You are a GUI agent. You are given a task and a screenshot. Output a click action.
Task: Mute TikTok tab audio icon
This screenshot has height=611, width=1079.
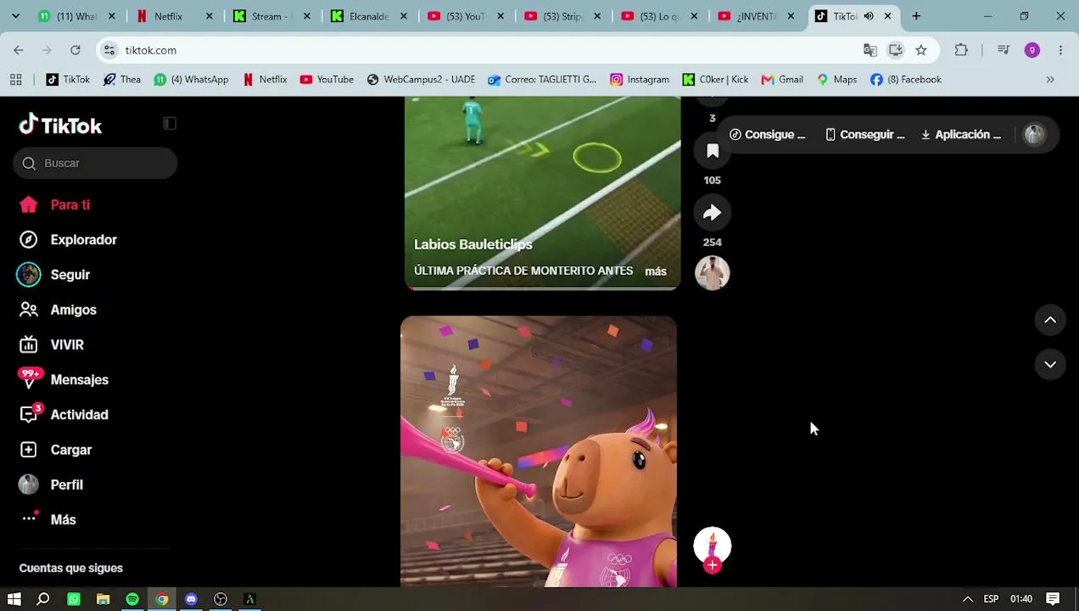click(x=869, y=16)
